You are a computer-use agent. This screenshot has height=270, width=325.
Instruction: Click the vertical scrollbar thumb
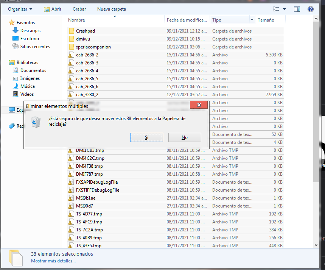tap(316, 102)
